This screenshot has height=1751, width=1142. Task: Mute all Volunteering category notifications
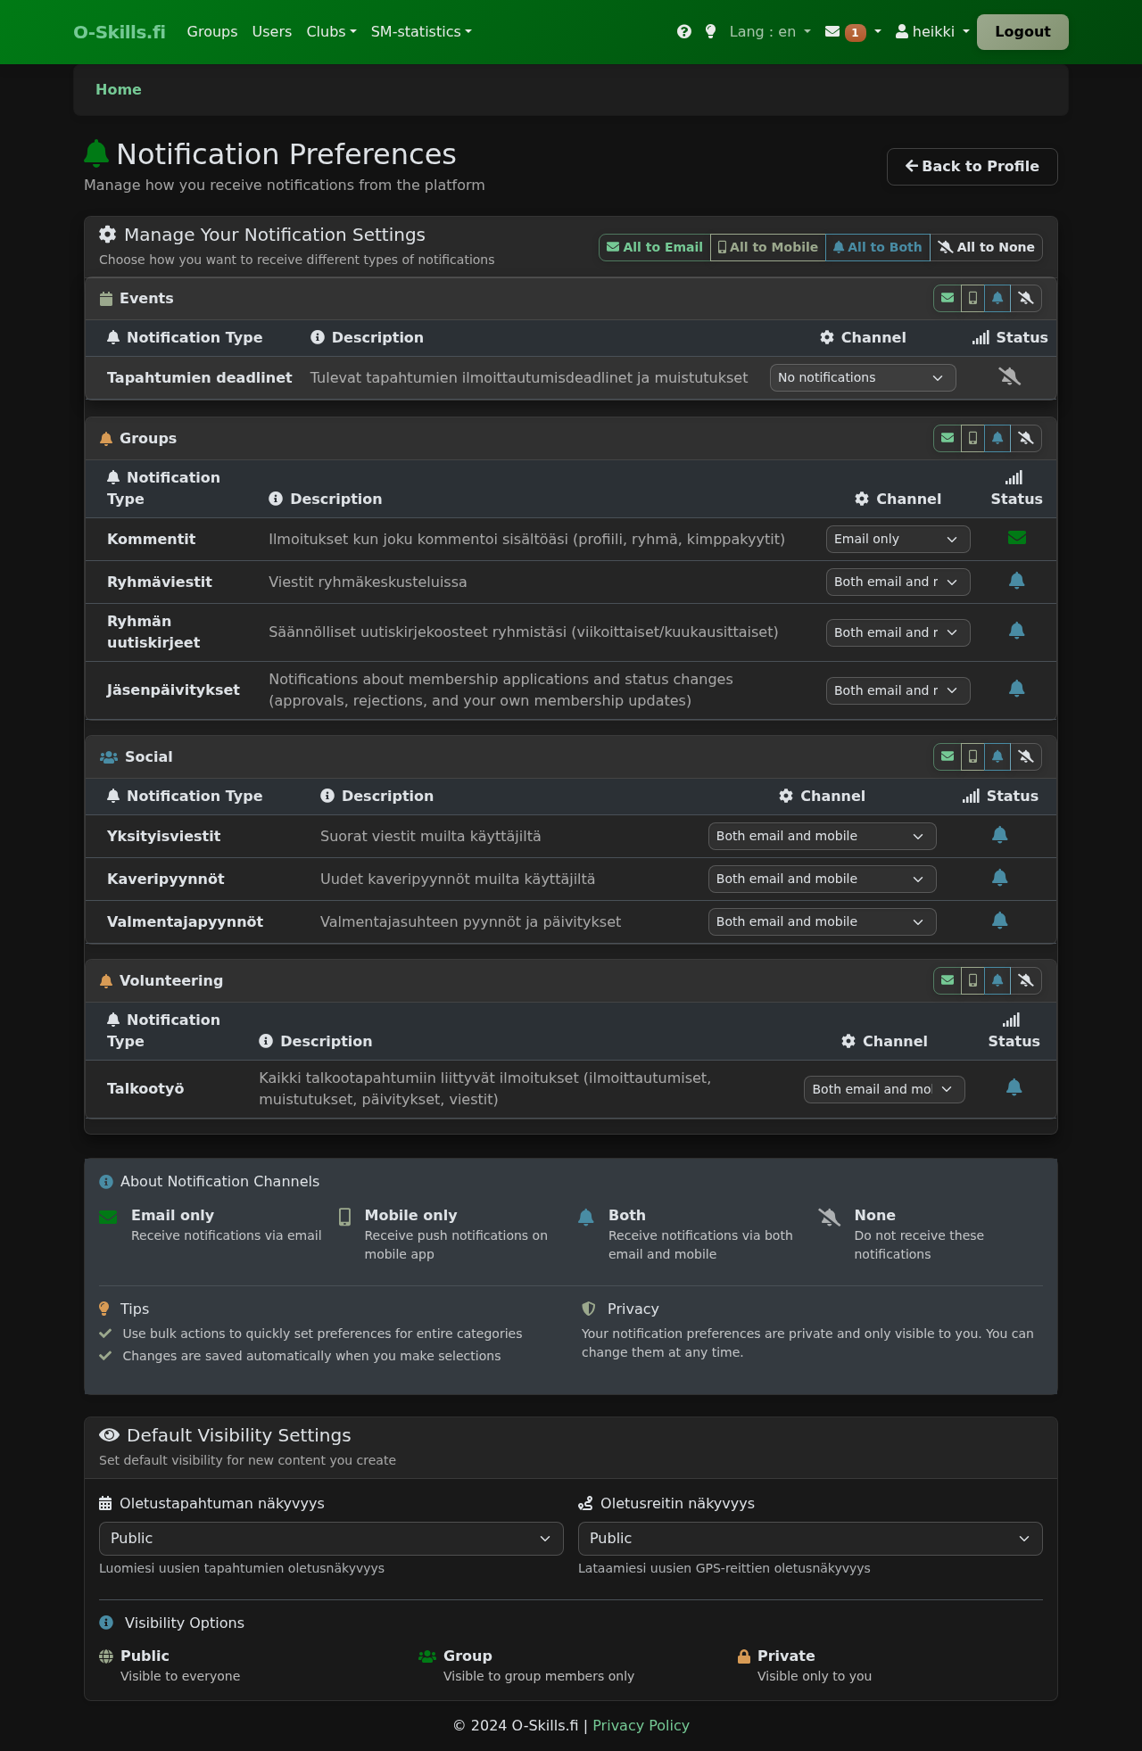pos(1026,980)
